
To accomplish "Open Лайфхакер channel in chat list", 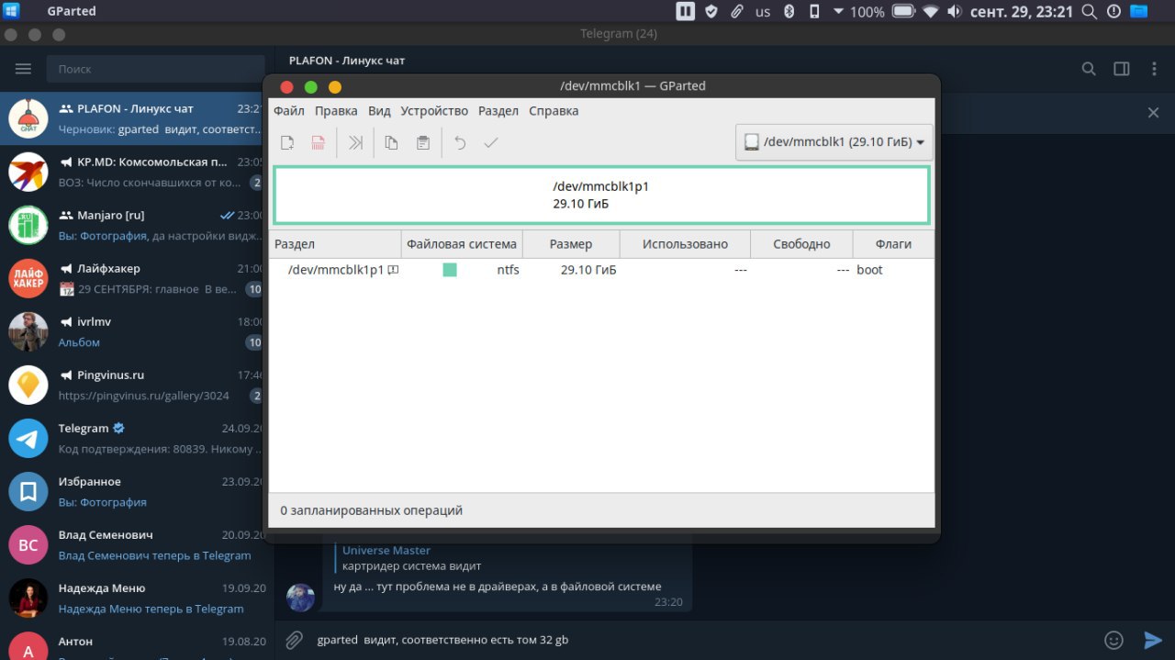I will 132,278.
